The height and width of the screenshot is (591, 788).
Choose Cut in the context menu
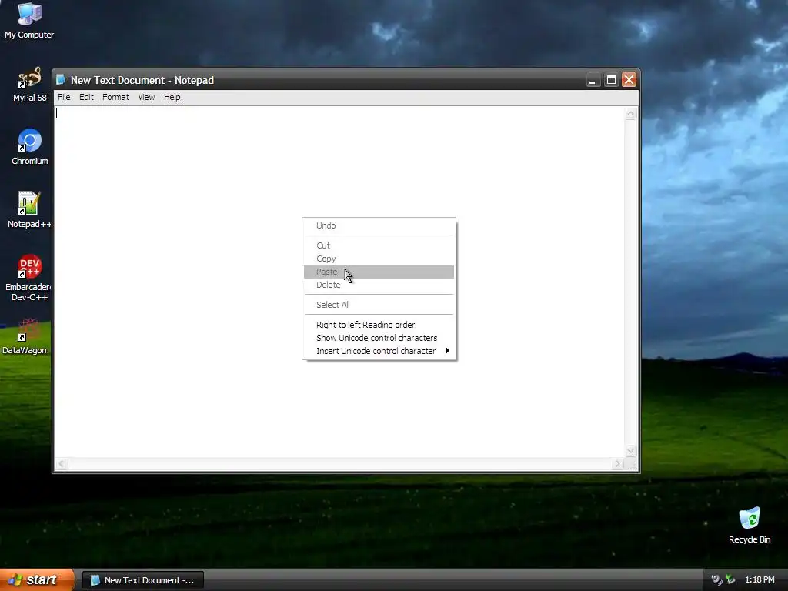coord(379,245)
